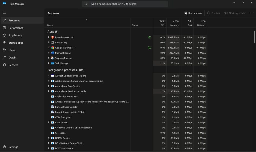Switch to the Details page
Image resolution: width=256 pixels, height=152 pixels.
[22, 58]
